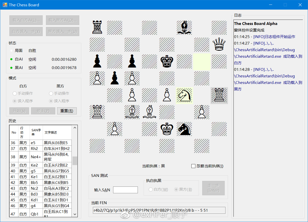Click the black bishop on the top row
This screenshot has width=308, height=222.
(x=184, y=27)
